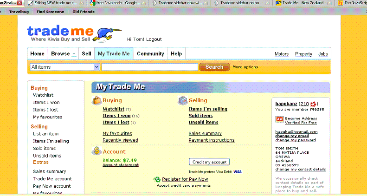Click the Pay Now register icon
The height and width of the screenshot is (196, 367).
(156, 179)
